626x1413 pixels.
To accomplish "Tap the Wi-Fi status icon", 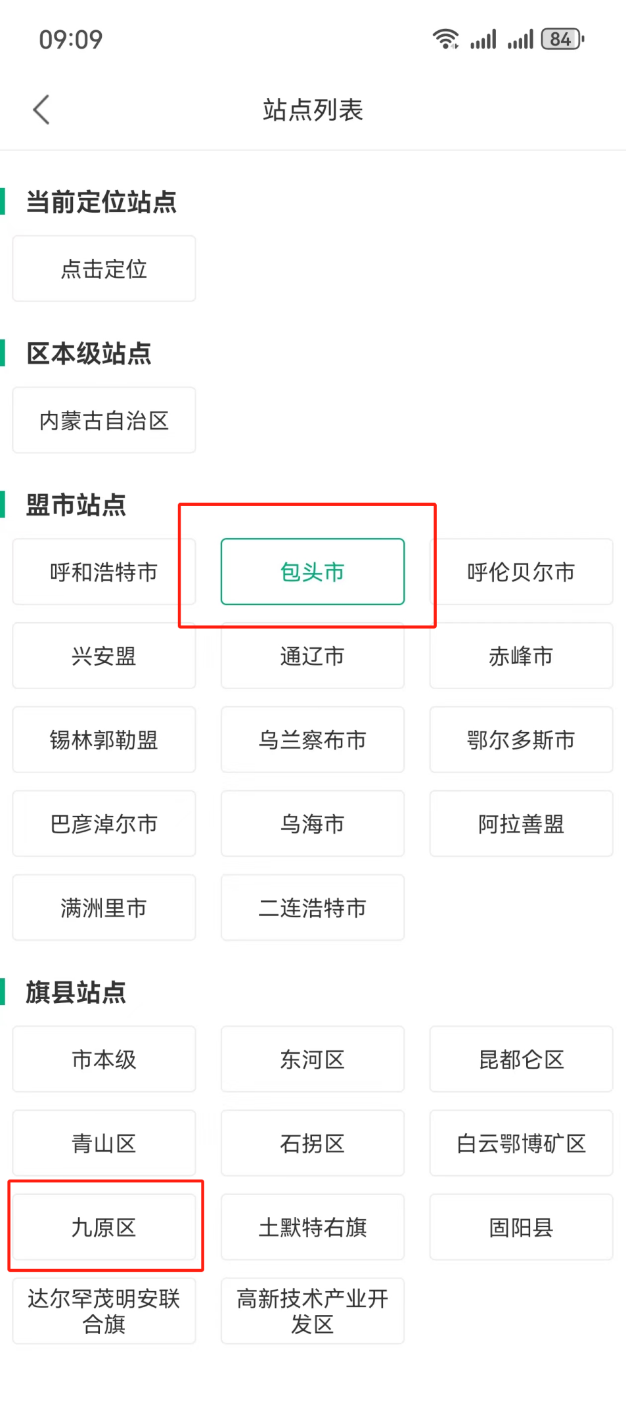I will coord(445,39).
